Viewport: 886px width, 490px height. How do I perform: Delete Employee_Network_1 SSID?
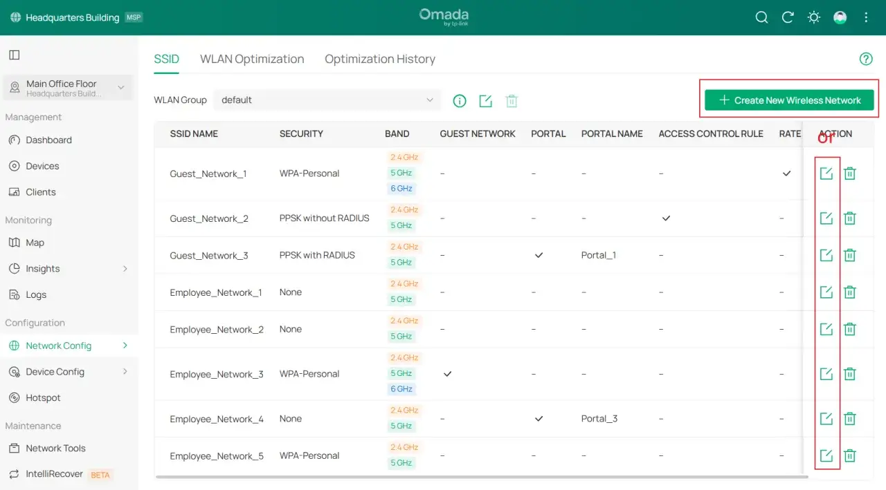pyautogui.click(x=850, y=292)
